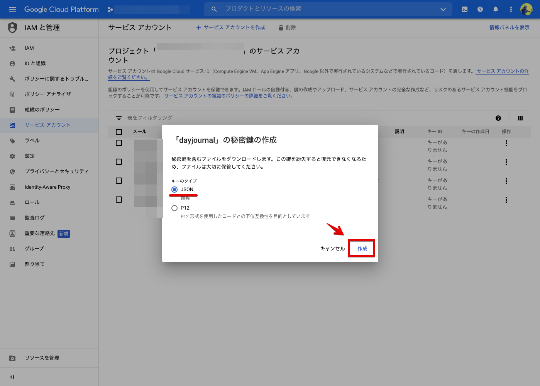Select the JSON key type radio
540x386 pixels.
(174, 190)
